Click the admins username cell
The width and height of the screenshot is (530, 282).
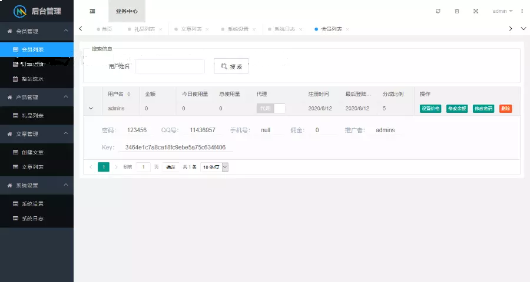click(116, 108)
